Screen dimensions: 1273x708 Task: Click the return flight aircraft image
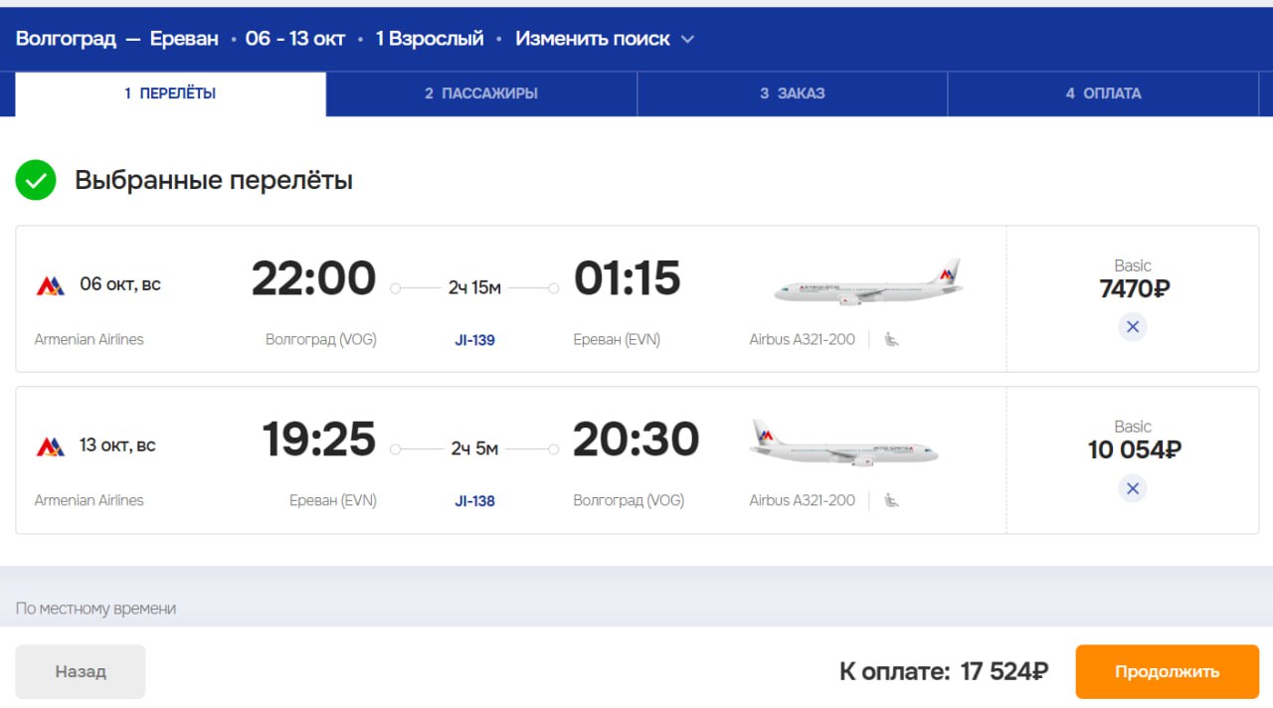843,443
